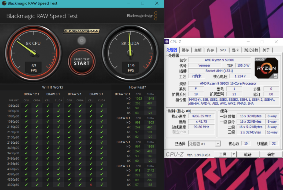Minimize the Blackmagic RAW Speed Test window
The height and width of the screenshot is (190, 283).
pos(129,3)
